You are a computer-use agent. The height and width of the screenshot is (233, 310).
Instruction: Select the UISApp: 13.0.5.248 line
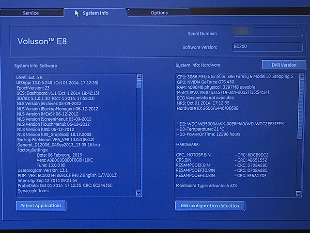coord(57,83)
